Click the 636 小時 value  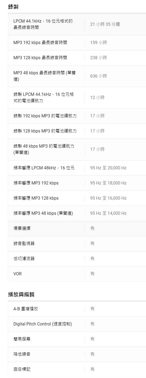tap(98, 76)
